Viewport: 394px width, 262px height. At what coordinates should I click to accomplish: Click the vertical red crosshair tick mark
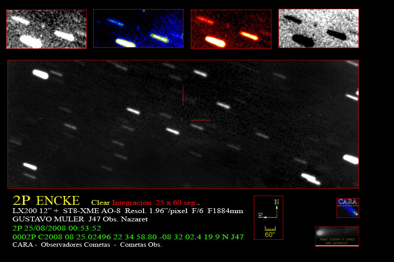[x=183, y=96]
